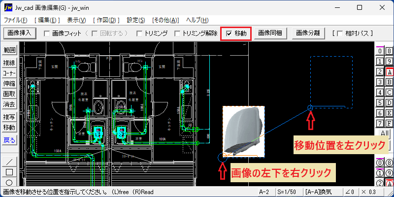This screenshot has height=197, width=394.
Task: Select layer F square button
Action: point(389,124)
